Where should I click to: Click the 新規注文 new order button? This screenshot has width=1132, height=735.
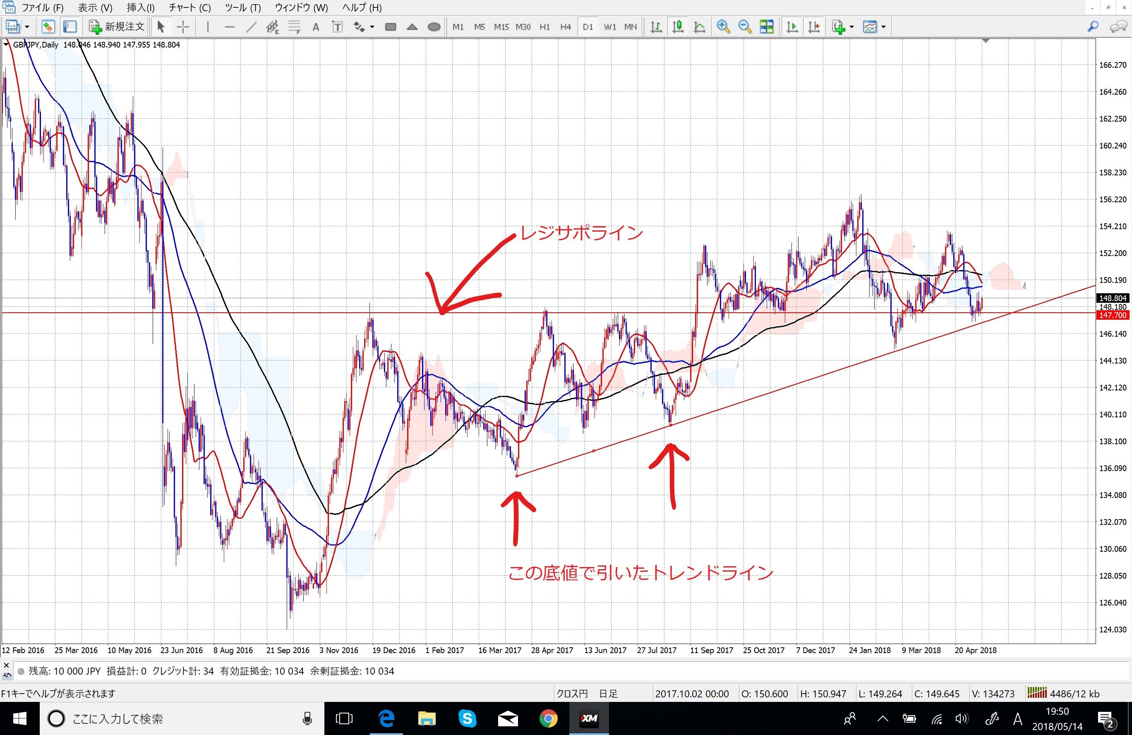click(x=117, y=27)
